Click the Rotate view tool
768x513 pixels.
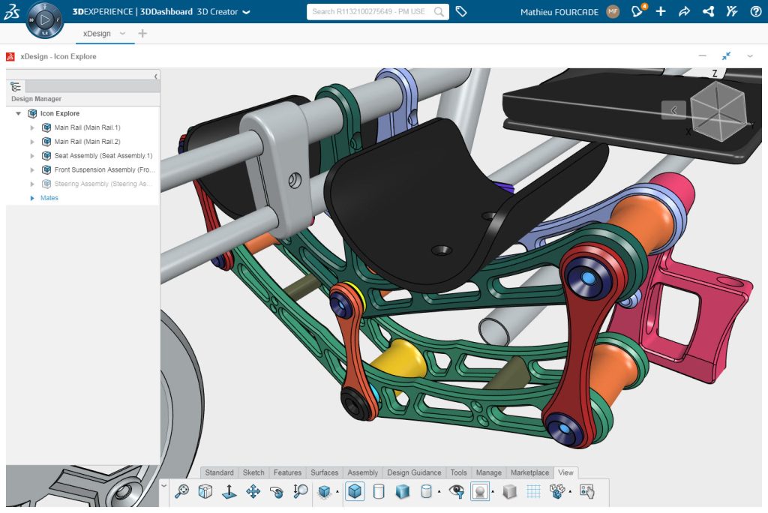coord(277,491)
